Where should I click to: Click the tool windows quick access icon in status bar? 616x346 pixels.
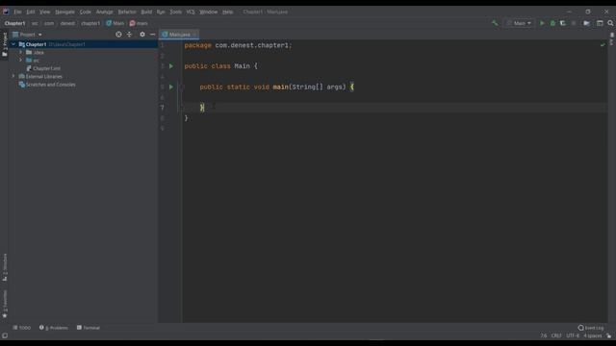5,335
